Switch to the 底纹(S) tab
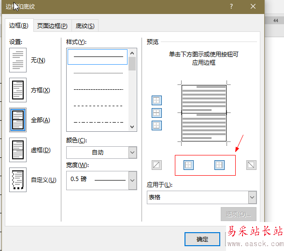Viewport: 284px width, 251px height. pyautogui.click(x=85, y=26)
